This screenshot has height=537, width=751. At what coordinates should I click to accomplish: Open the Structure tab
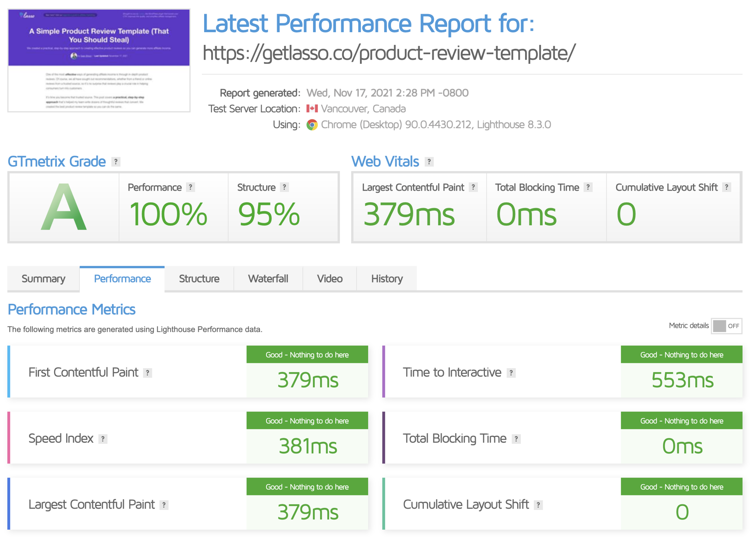click(199, 279)
